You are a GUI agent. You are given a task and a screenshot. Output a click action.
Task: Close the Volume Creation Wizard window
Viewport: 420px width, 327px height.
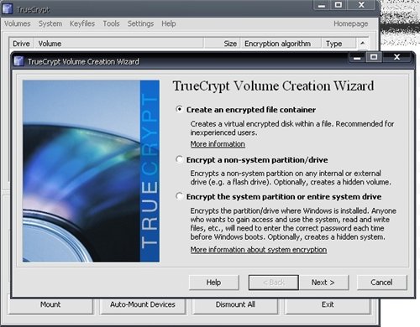[x=396, y=57]
